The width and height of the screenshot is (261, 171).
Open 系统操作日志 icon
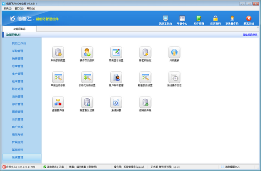click(x=174, y=77)
